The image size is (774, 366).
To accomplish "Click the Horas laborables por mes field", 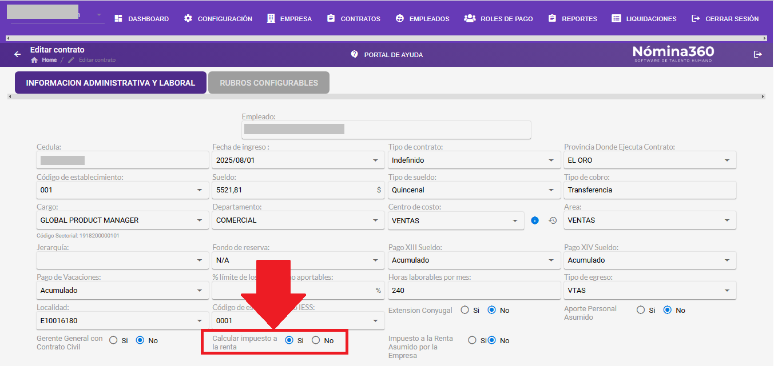I will (474, 291).
